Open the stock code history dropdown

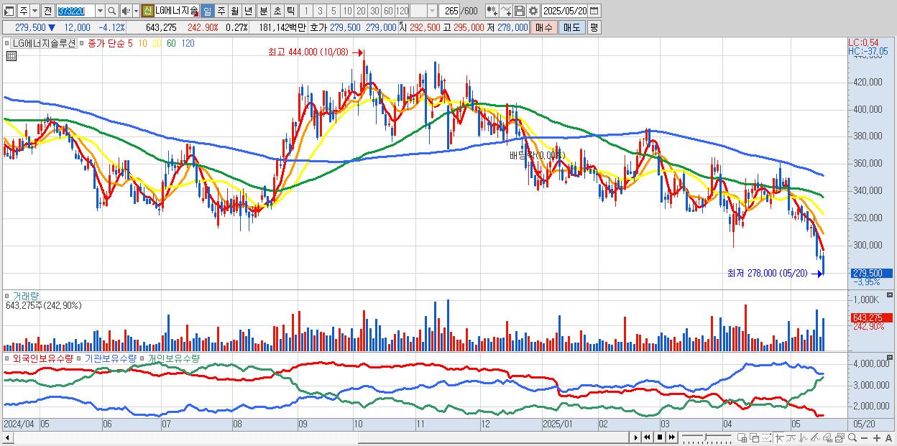pyautogui.click(x=100, y=11)
